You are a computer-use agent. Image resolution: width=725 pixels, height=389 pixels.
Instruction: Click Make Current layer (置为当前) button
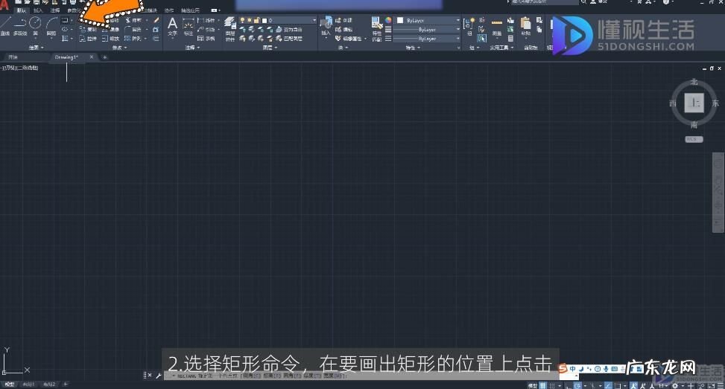click(289, 29)
